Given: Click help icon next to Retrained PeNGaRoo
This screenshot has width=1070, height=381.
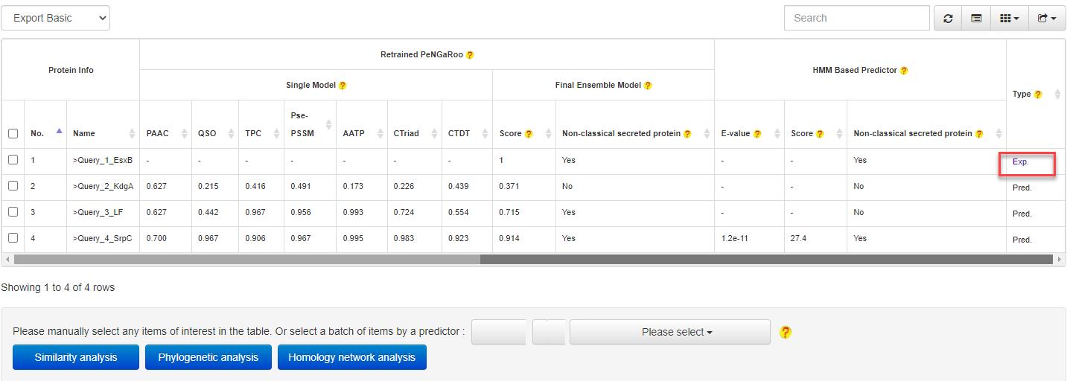Looking at the screenshot, I should click(470, 55).
